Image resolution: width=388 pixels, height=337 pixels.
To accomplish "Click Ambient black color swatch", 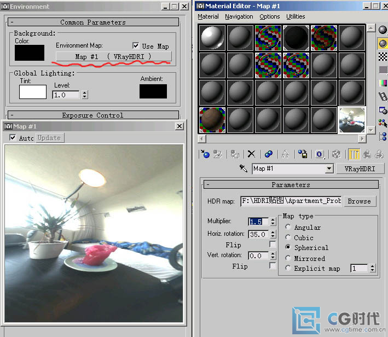I will coord(153,91).
